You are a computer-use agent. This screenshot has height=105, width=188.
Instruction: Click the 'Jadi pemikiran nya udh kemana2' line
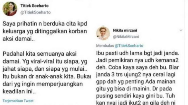click(x=137, y=60)
